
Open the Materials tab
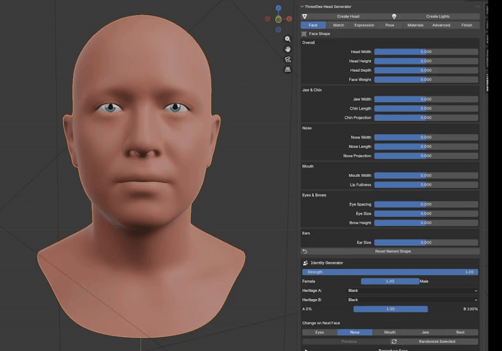[x=415, y=25]
